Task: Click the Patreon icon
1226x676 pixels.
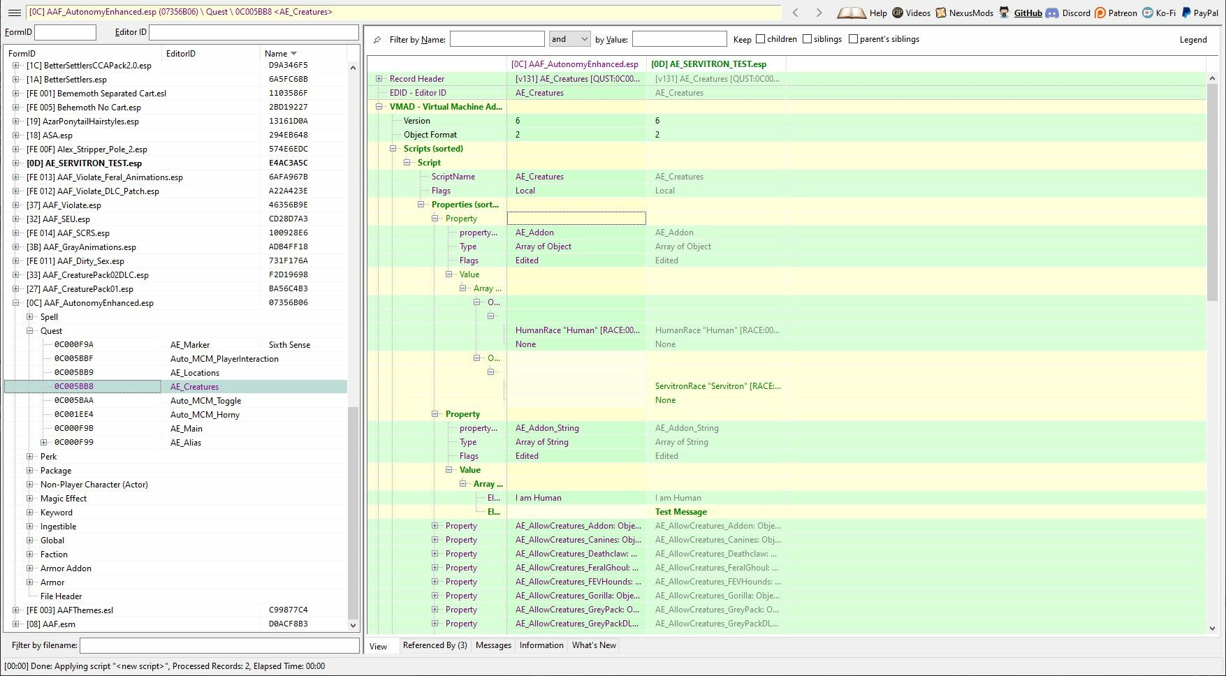Action: pos(1099,12)
